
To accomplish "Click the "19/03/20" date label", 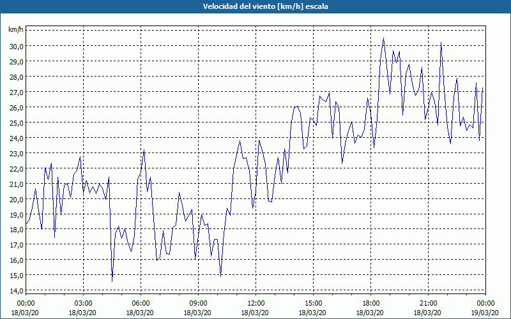I will tap(485, 313).
